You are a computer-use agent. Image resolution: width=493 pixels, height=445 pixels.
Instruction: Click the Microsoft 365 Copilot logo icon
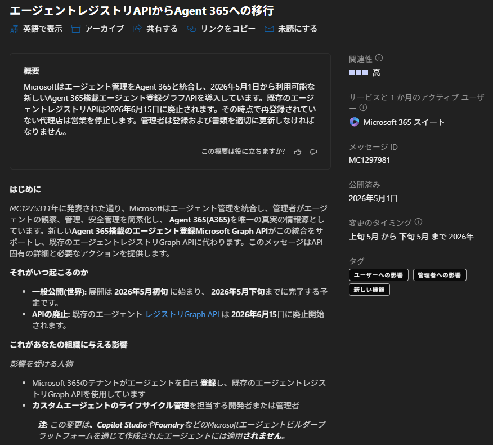tap(355, 122)
